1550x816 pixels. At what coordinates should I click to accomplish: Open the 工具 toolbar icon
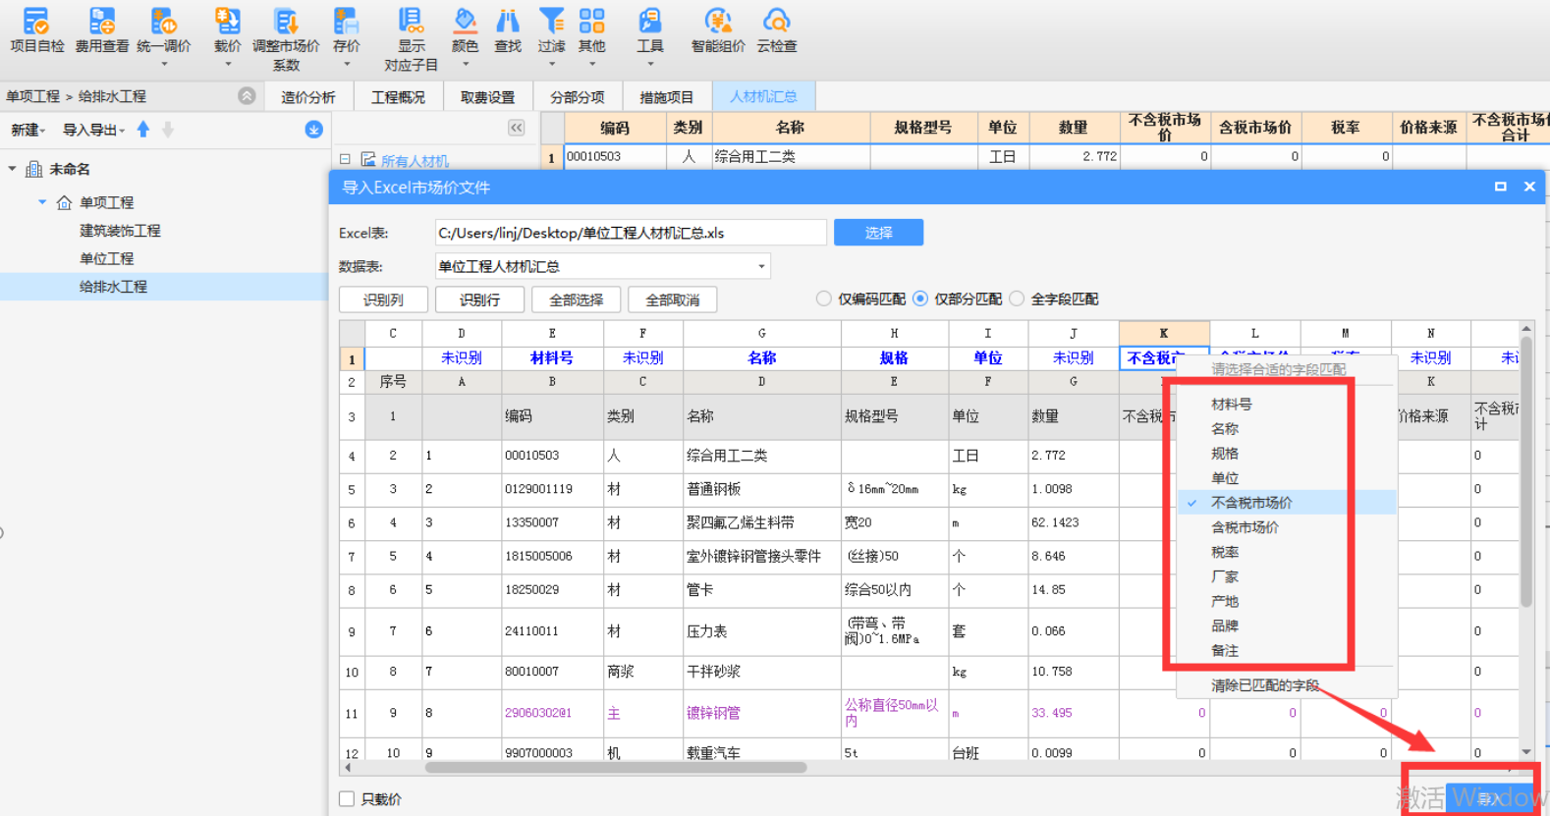(x=650, y=22)
